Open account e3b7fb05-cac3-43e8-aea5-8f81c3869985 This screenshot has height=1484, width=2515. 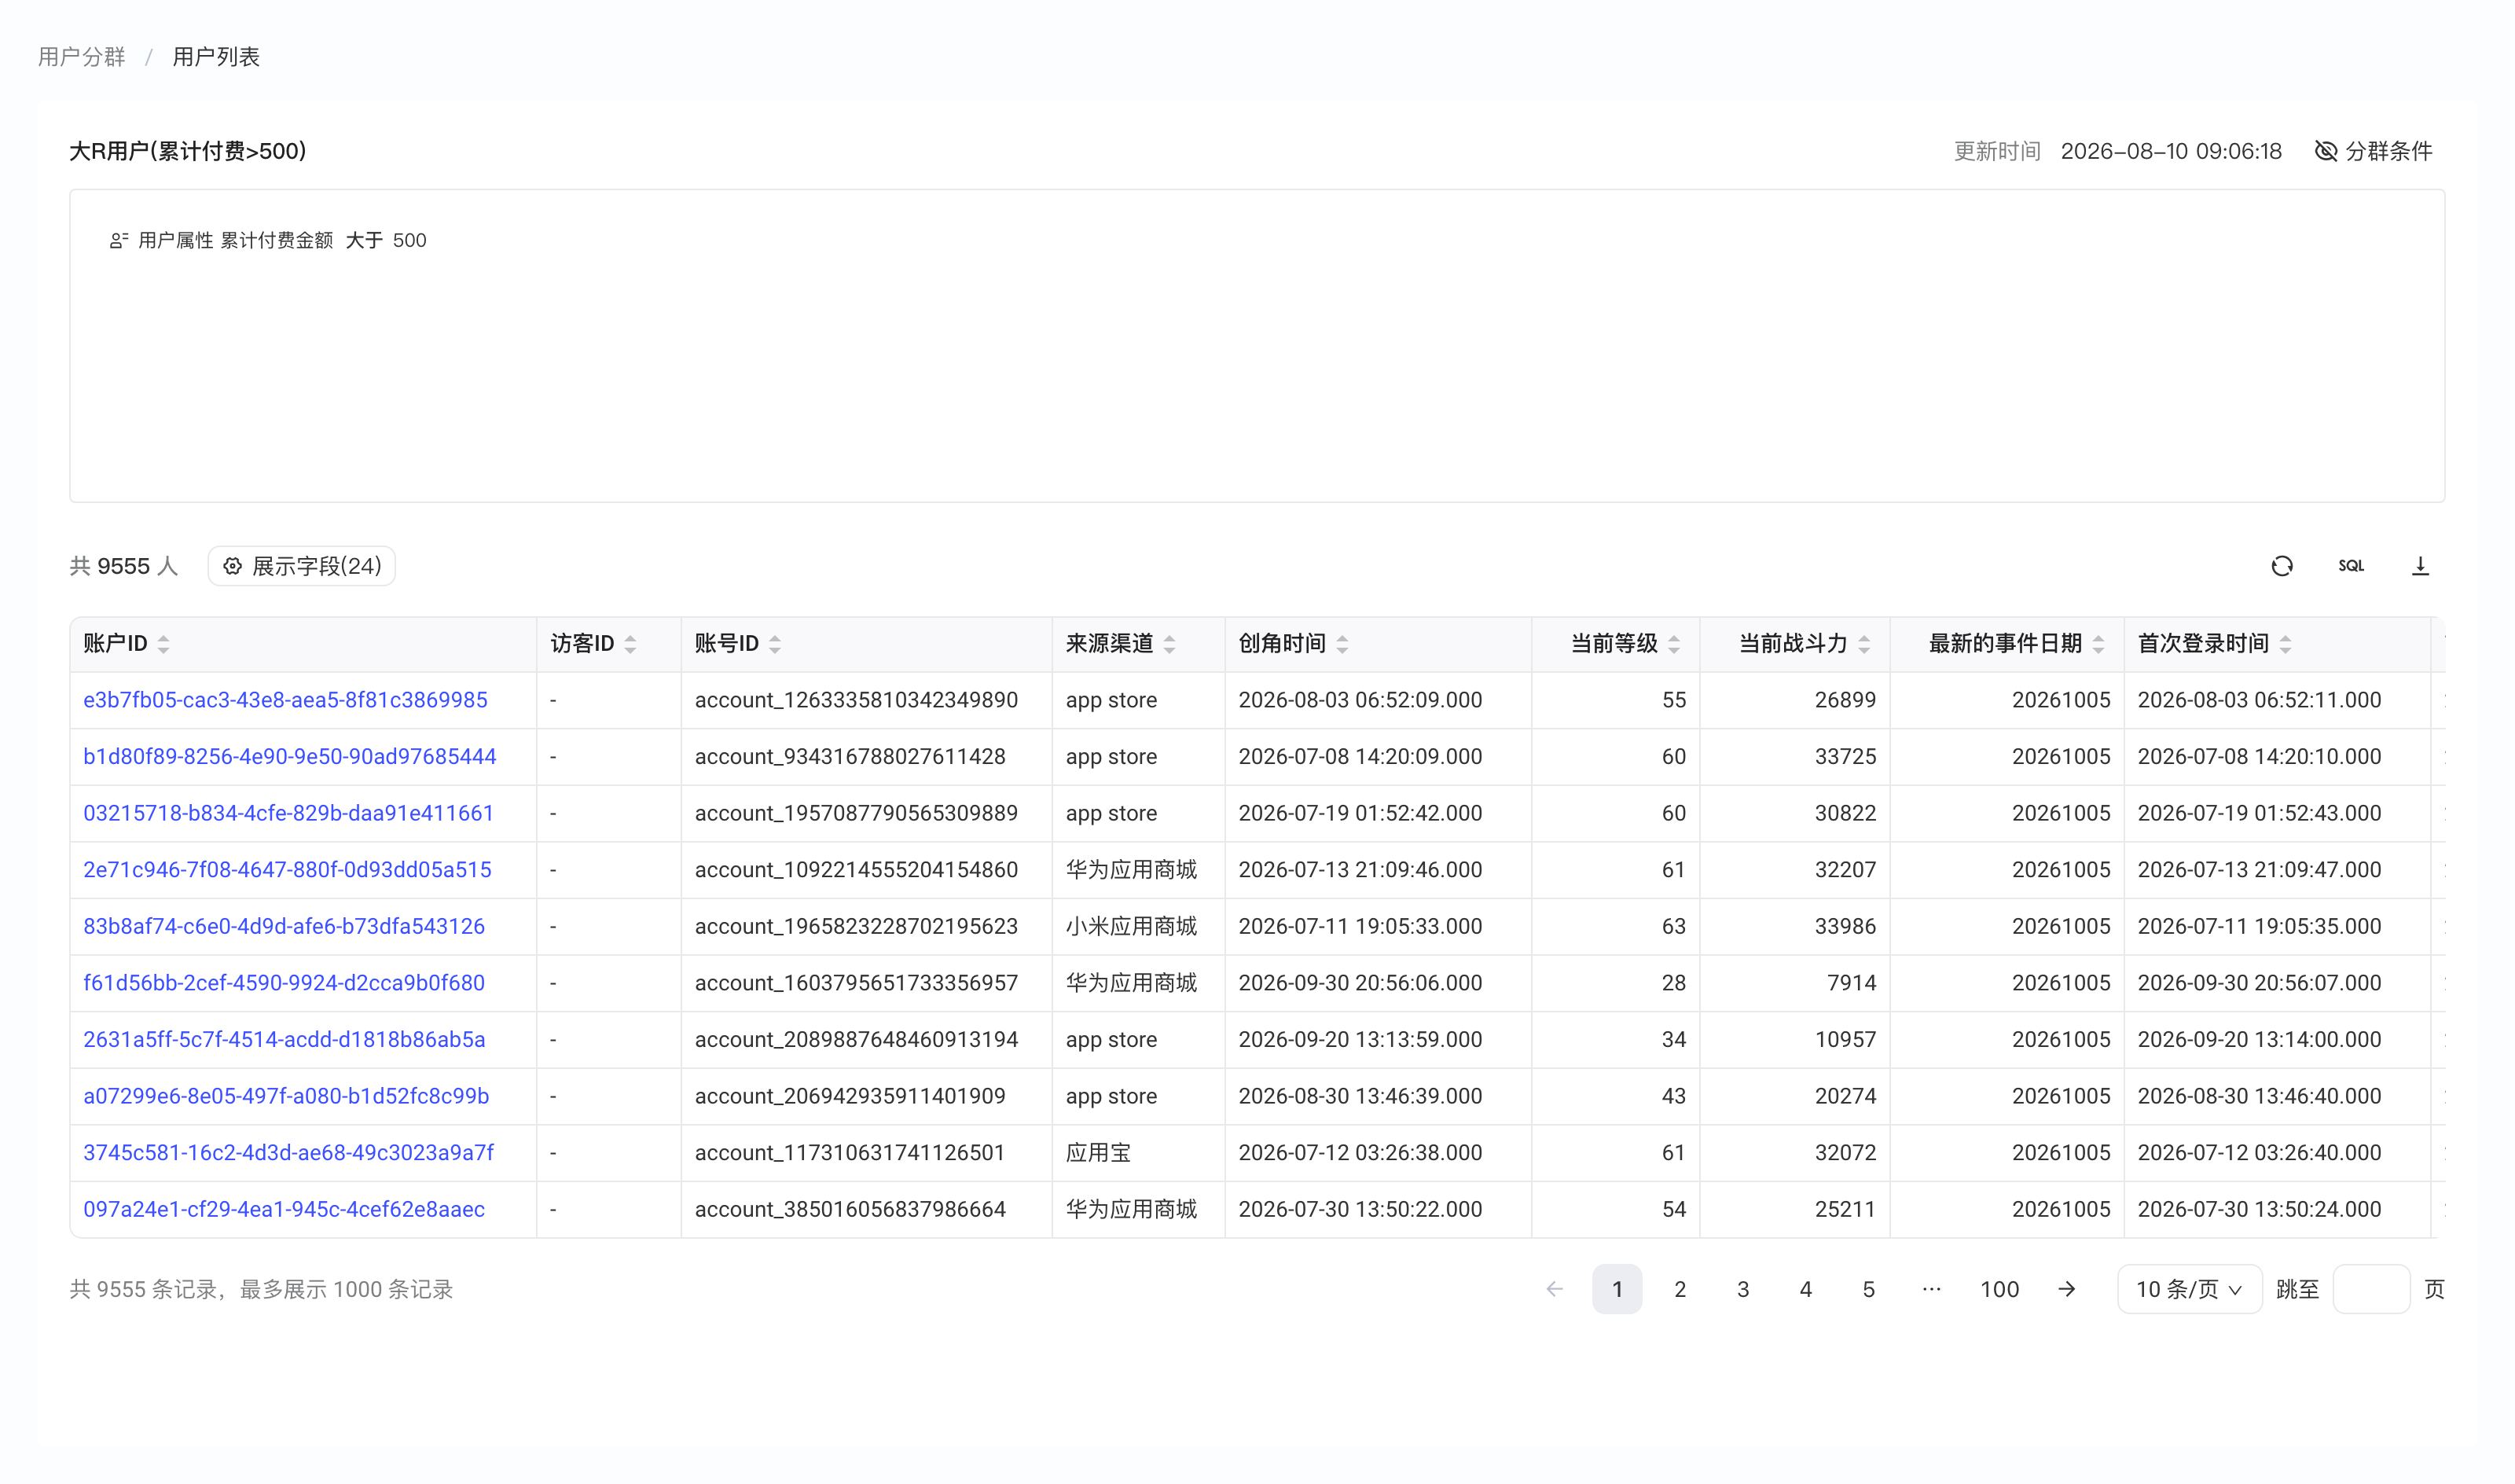point(285,700)
